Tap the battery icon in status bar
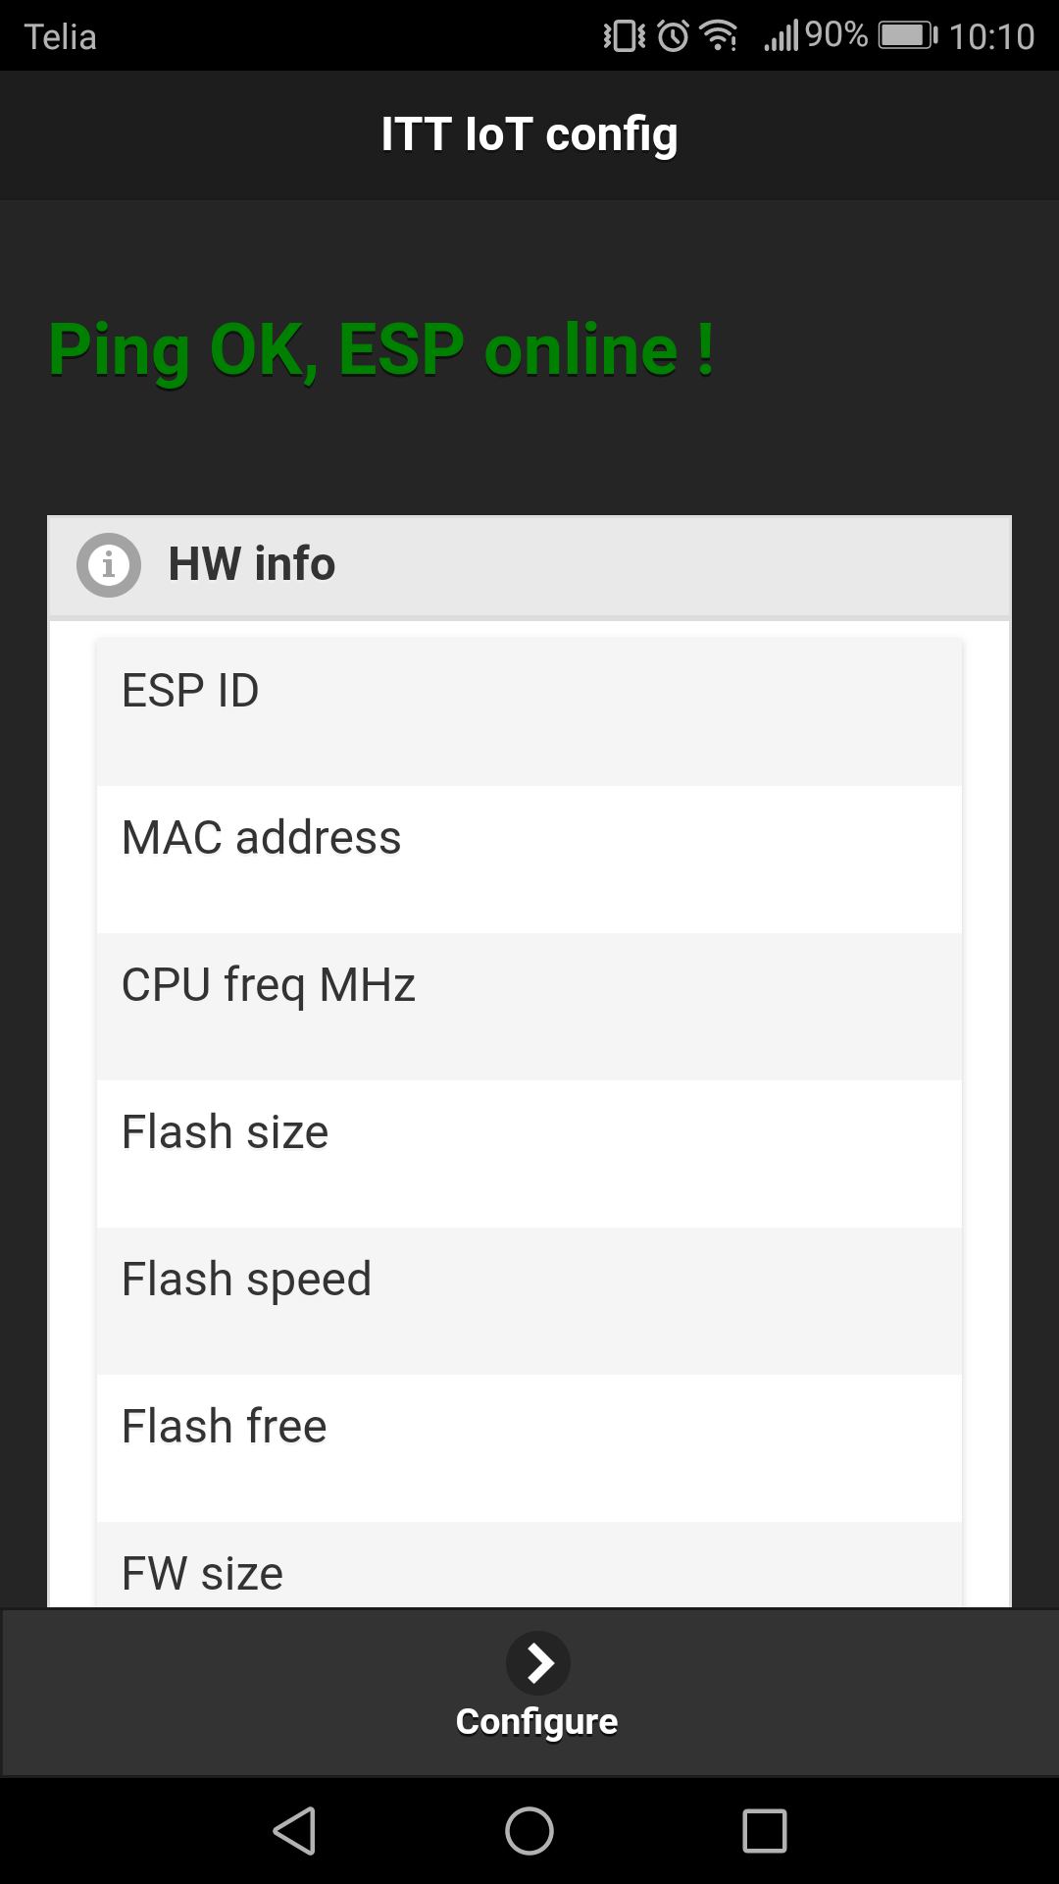 907,36
